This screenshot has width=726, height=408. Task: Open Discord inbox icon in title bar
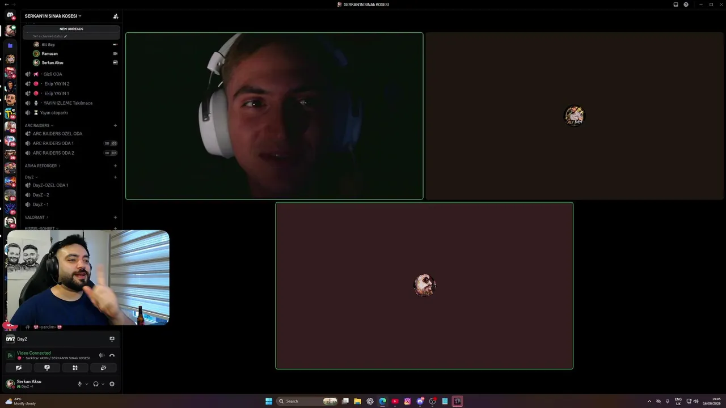pyautogui.click(x=676, y=5)
